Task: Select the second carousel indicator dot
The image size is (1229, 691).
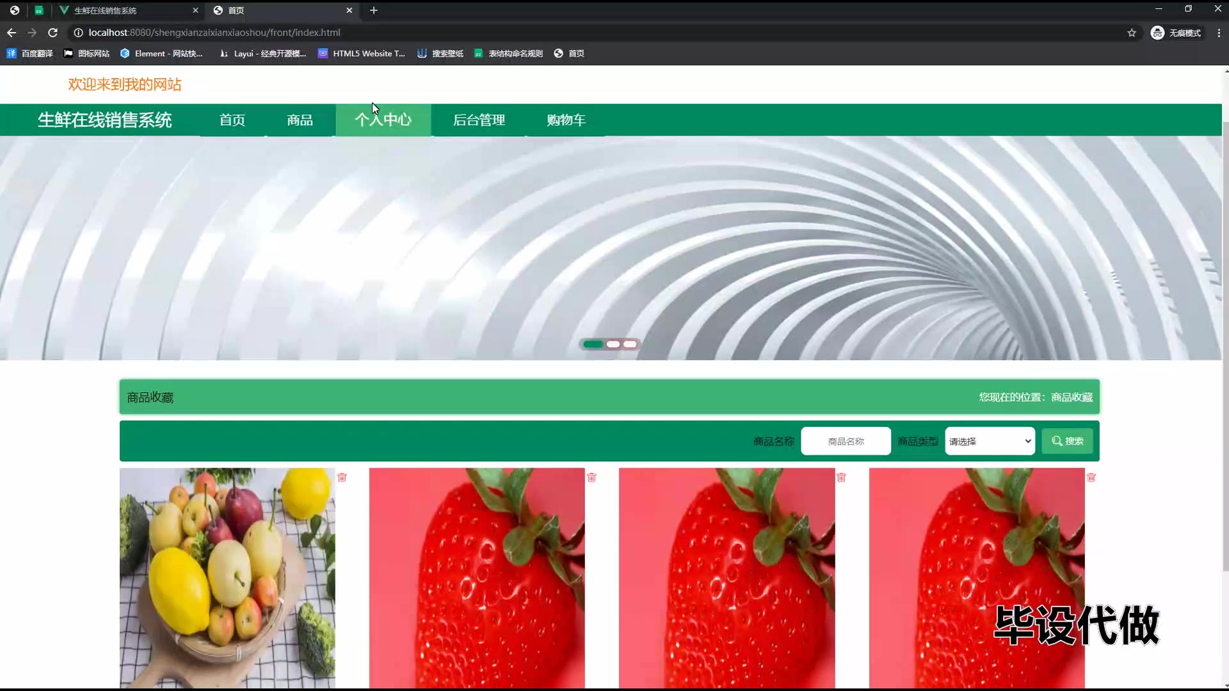Action: 613,344
